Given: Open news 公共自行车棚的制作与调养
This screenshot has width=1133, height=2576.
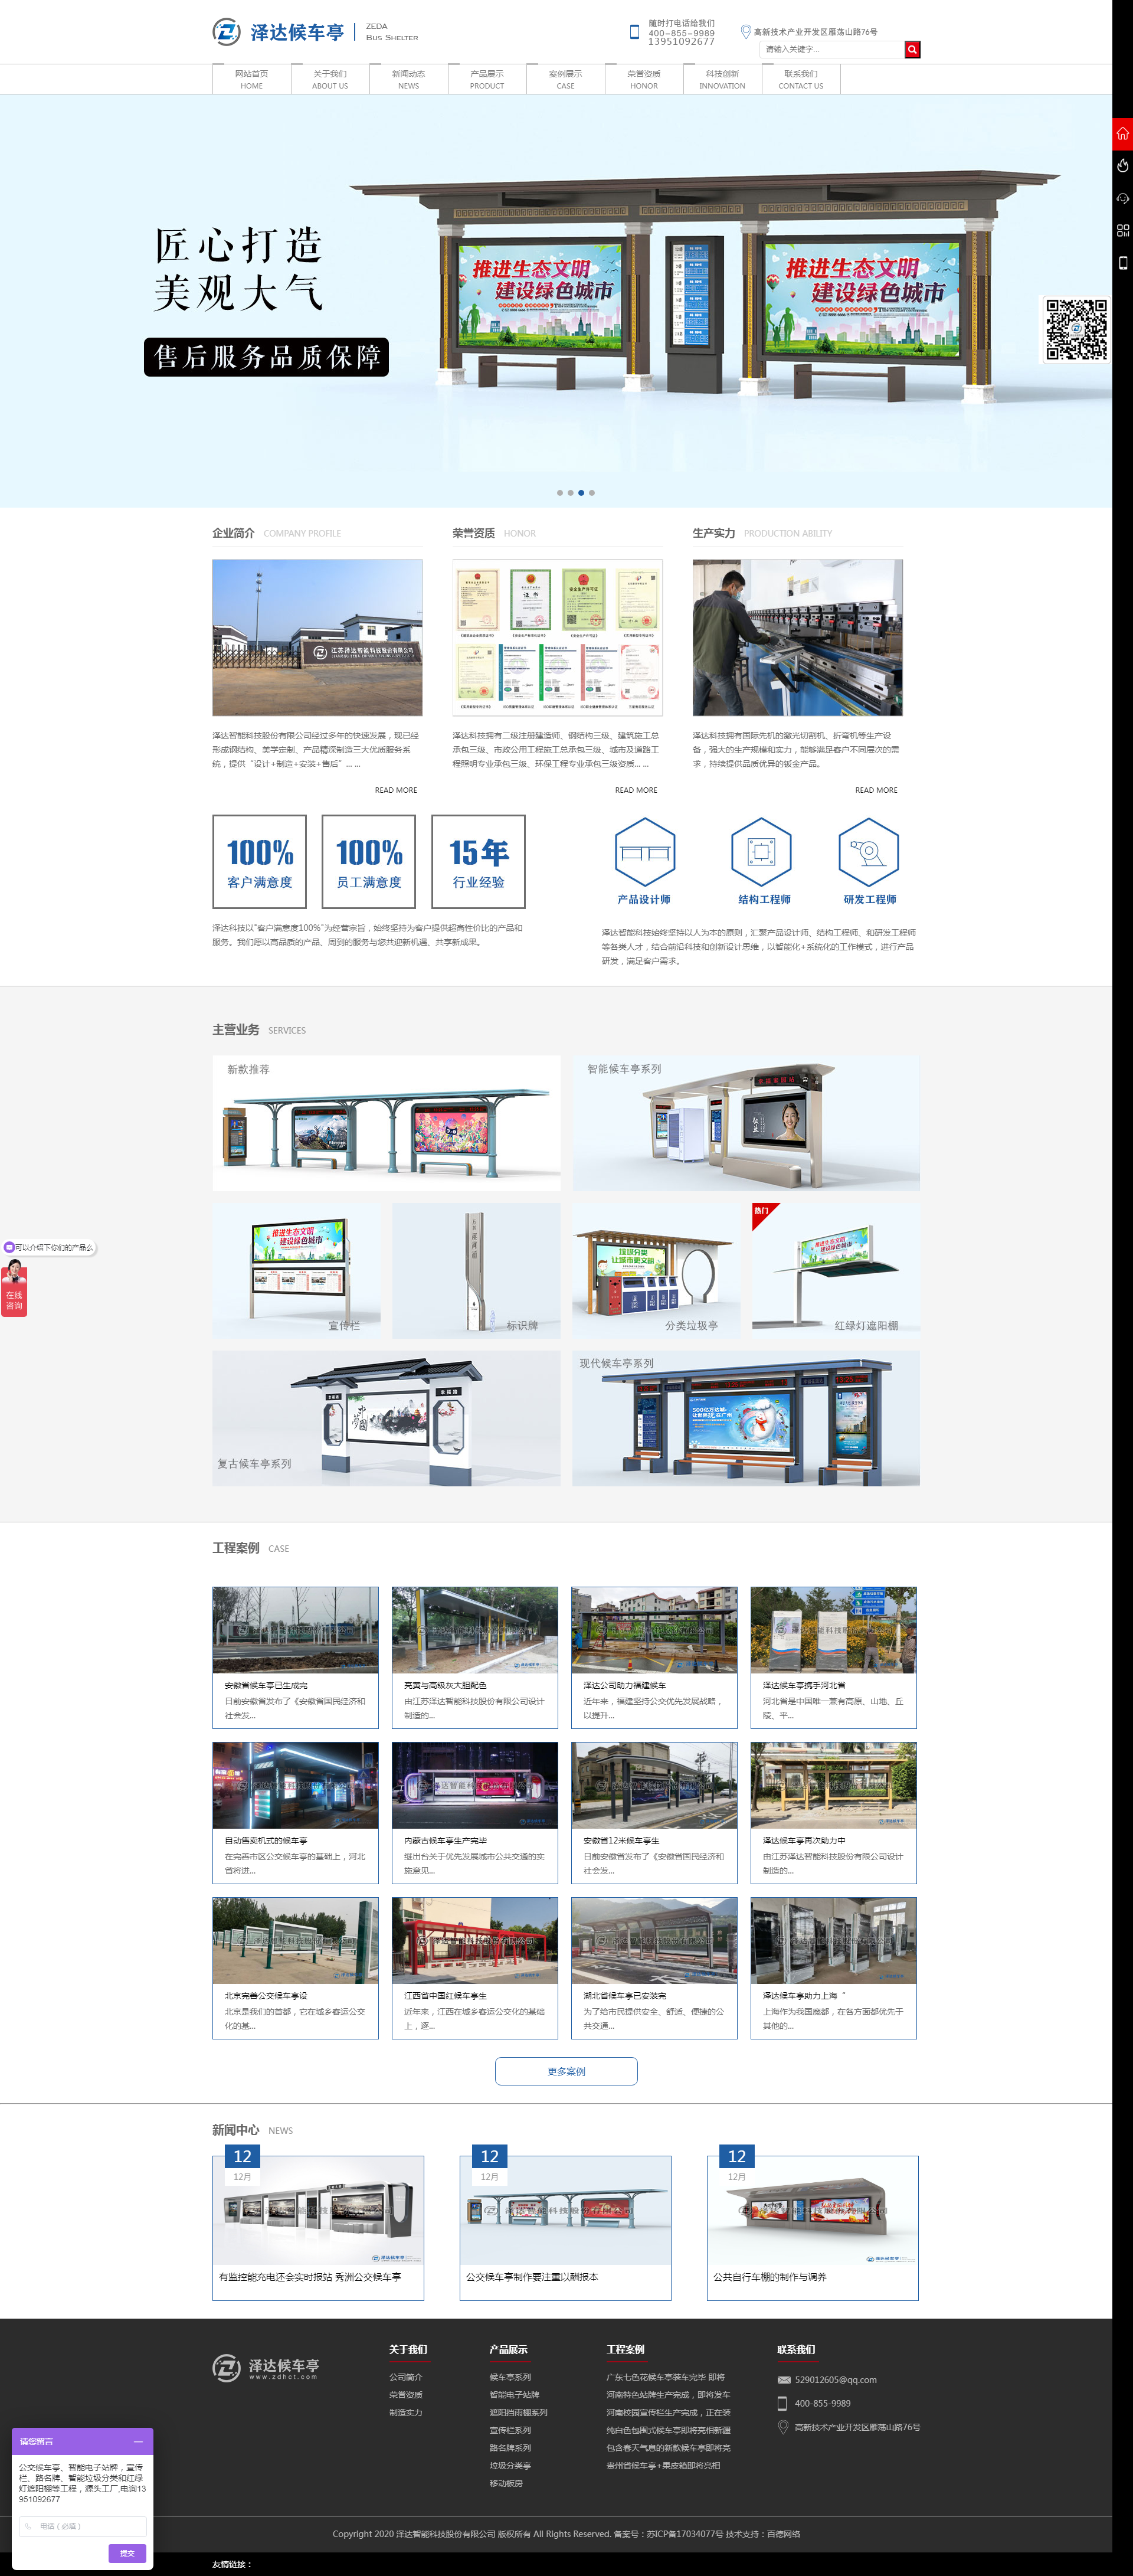Looking at the screenshot, I should [x=813, y=2227].
